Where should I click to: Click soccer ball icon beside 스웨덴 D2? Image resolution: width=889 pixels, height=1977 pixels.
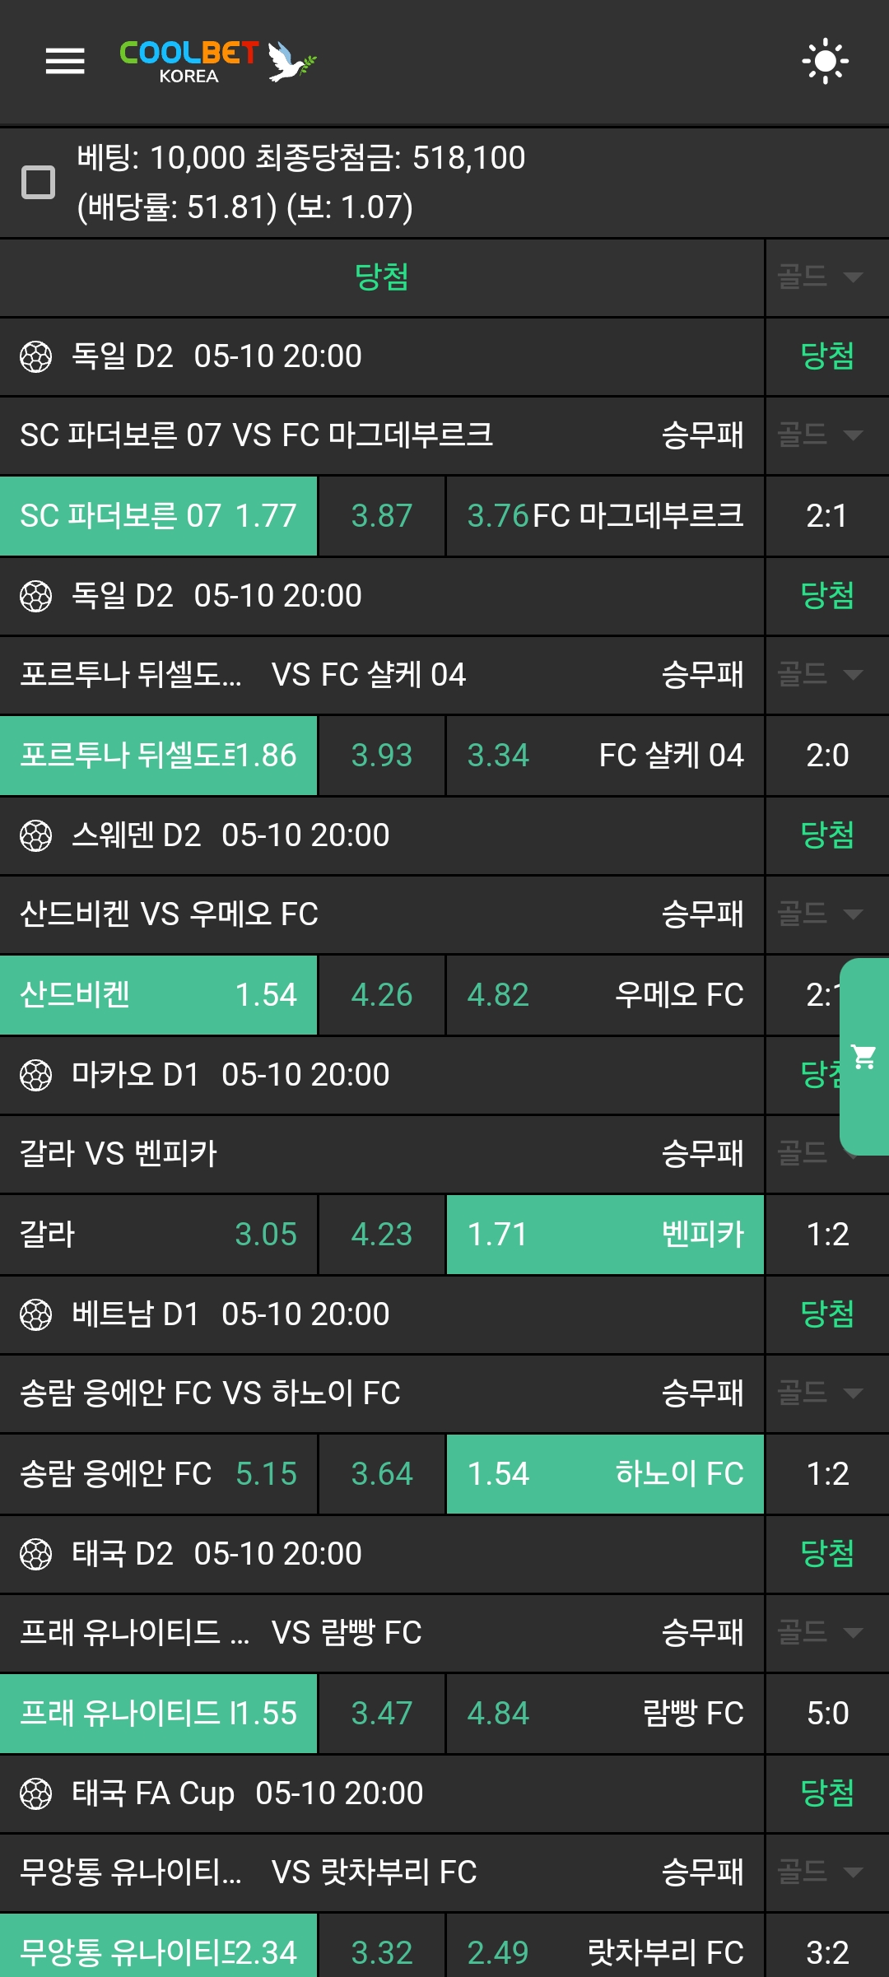pos(35,835)
